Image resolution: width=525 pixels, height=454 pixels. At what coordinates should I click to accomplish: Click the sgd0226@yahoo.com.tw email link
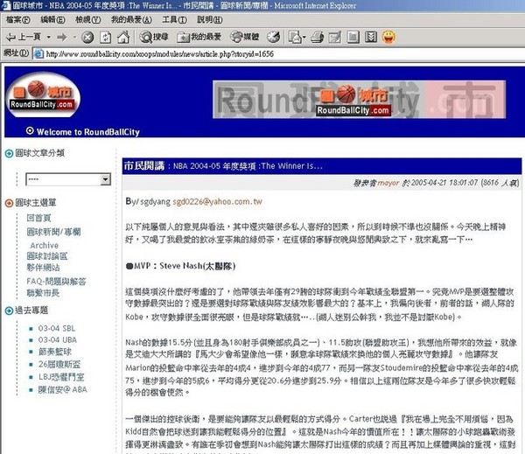(217, 201)
